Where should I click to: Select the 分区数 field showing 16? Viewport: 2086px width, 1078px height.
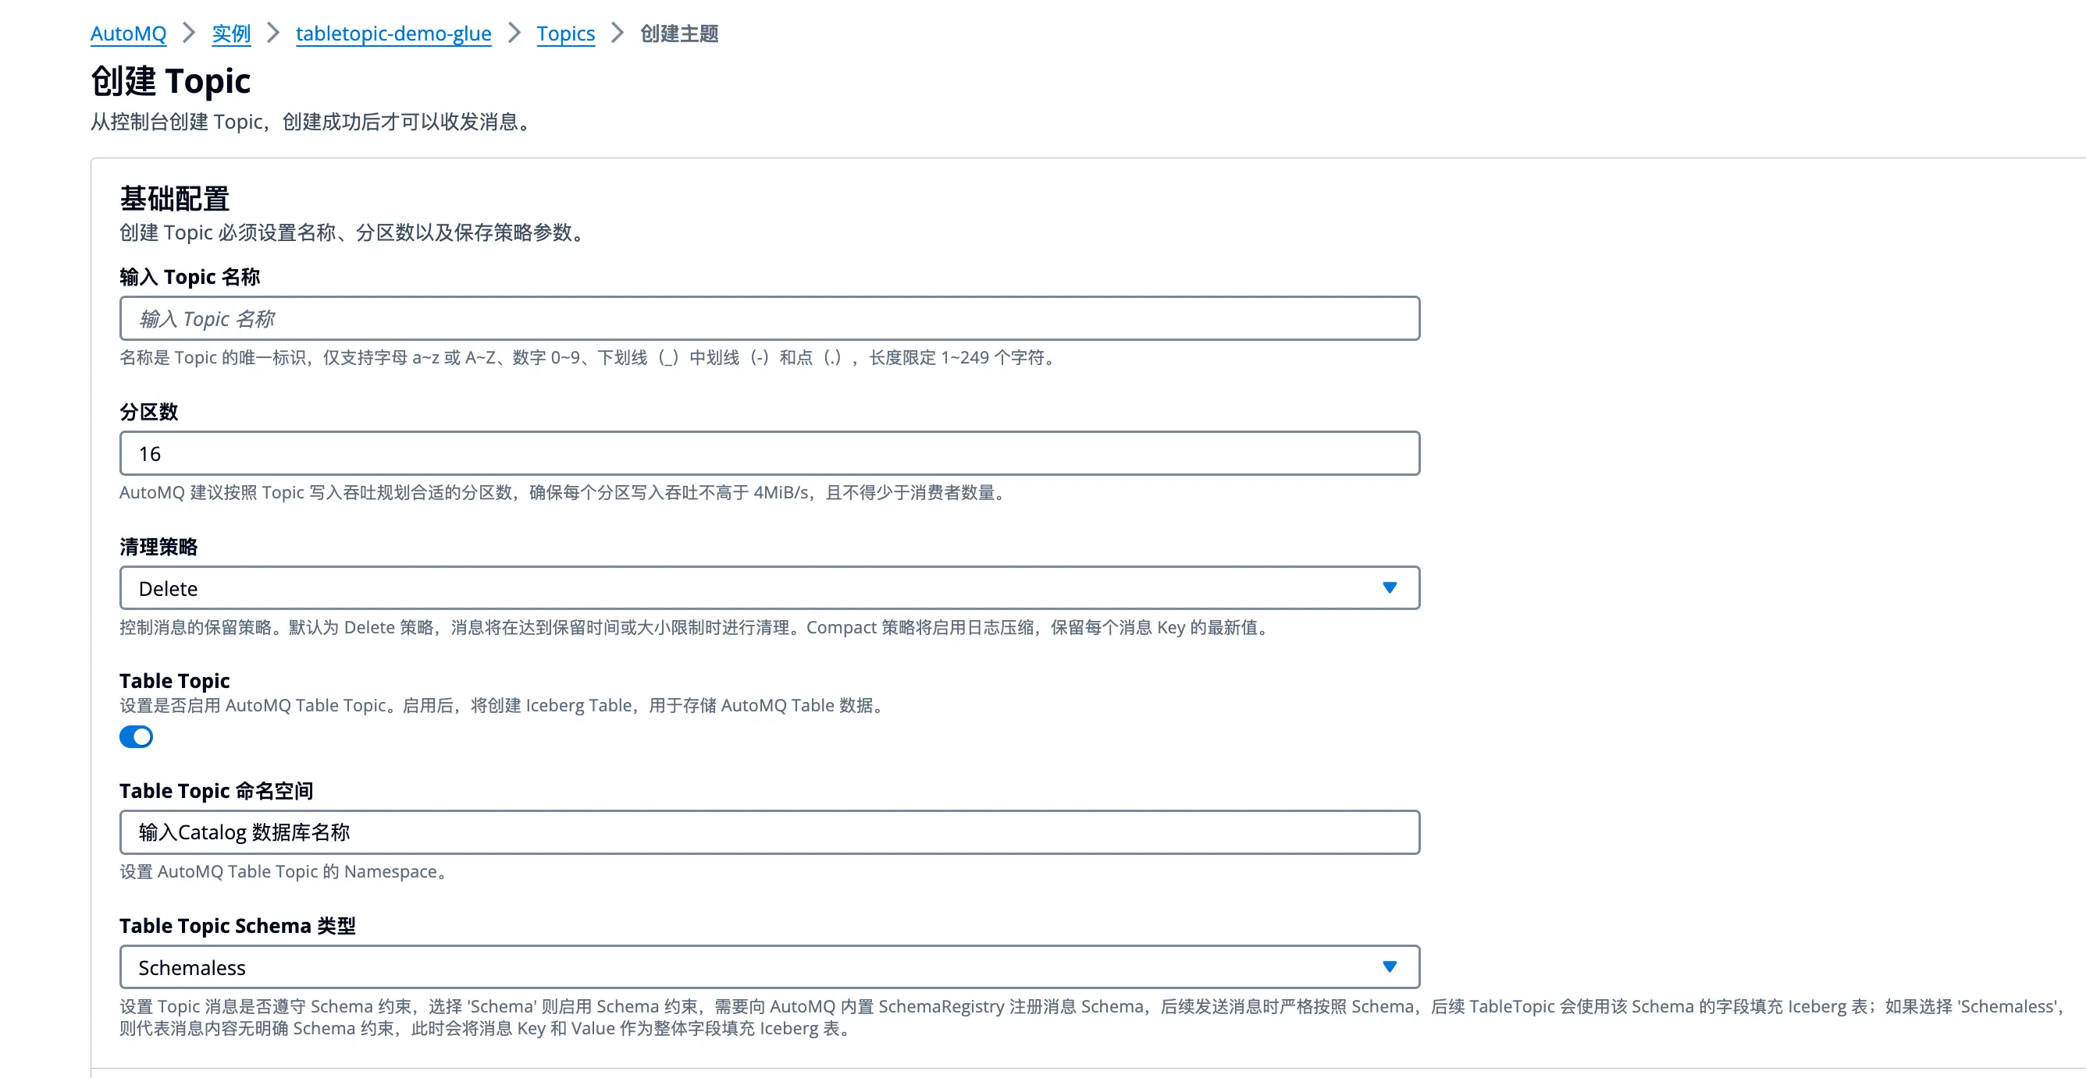(769, 453)
